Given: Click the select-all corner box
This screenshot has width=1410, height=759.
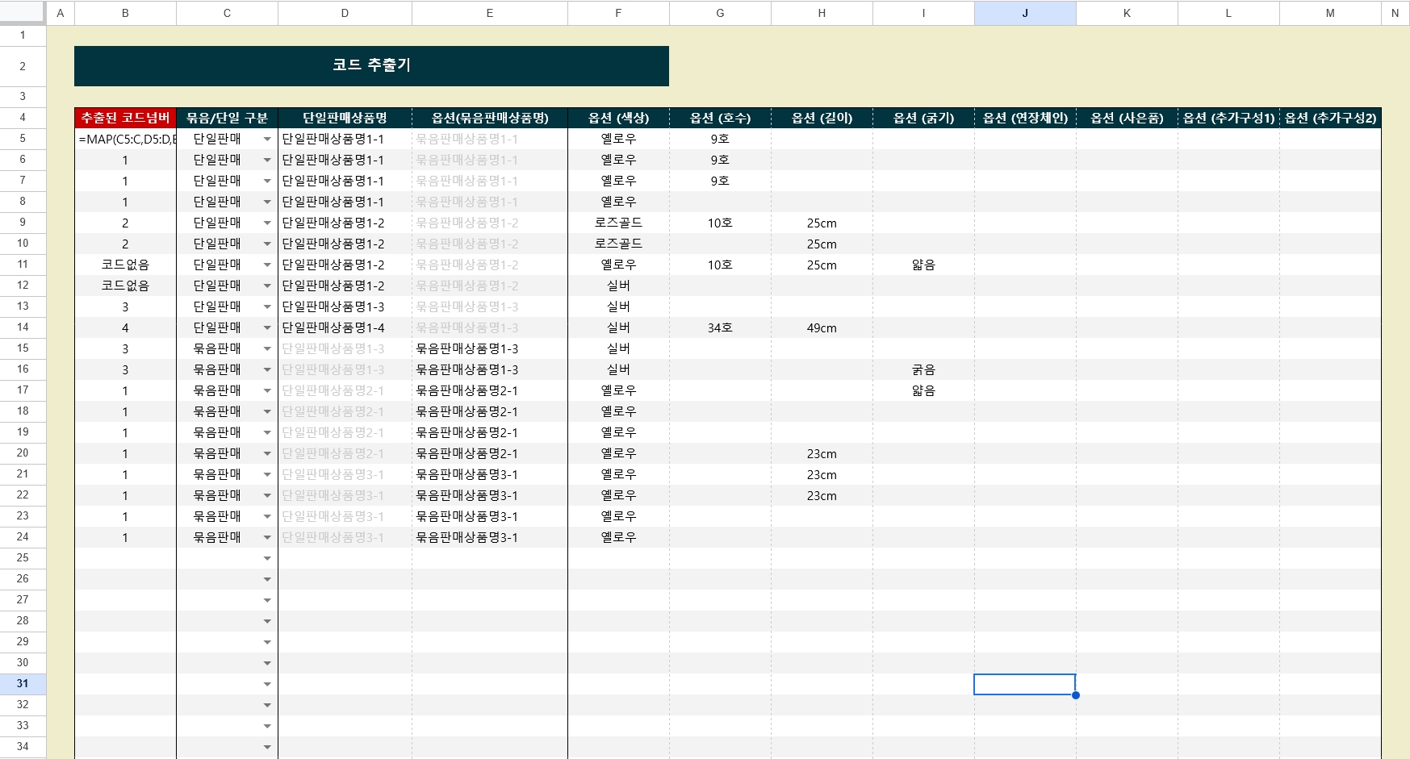Looking at the screenshot, I should (23, 13).
